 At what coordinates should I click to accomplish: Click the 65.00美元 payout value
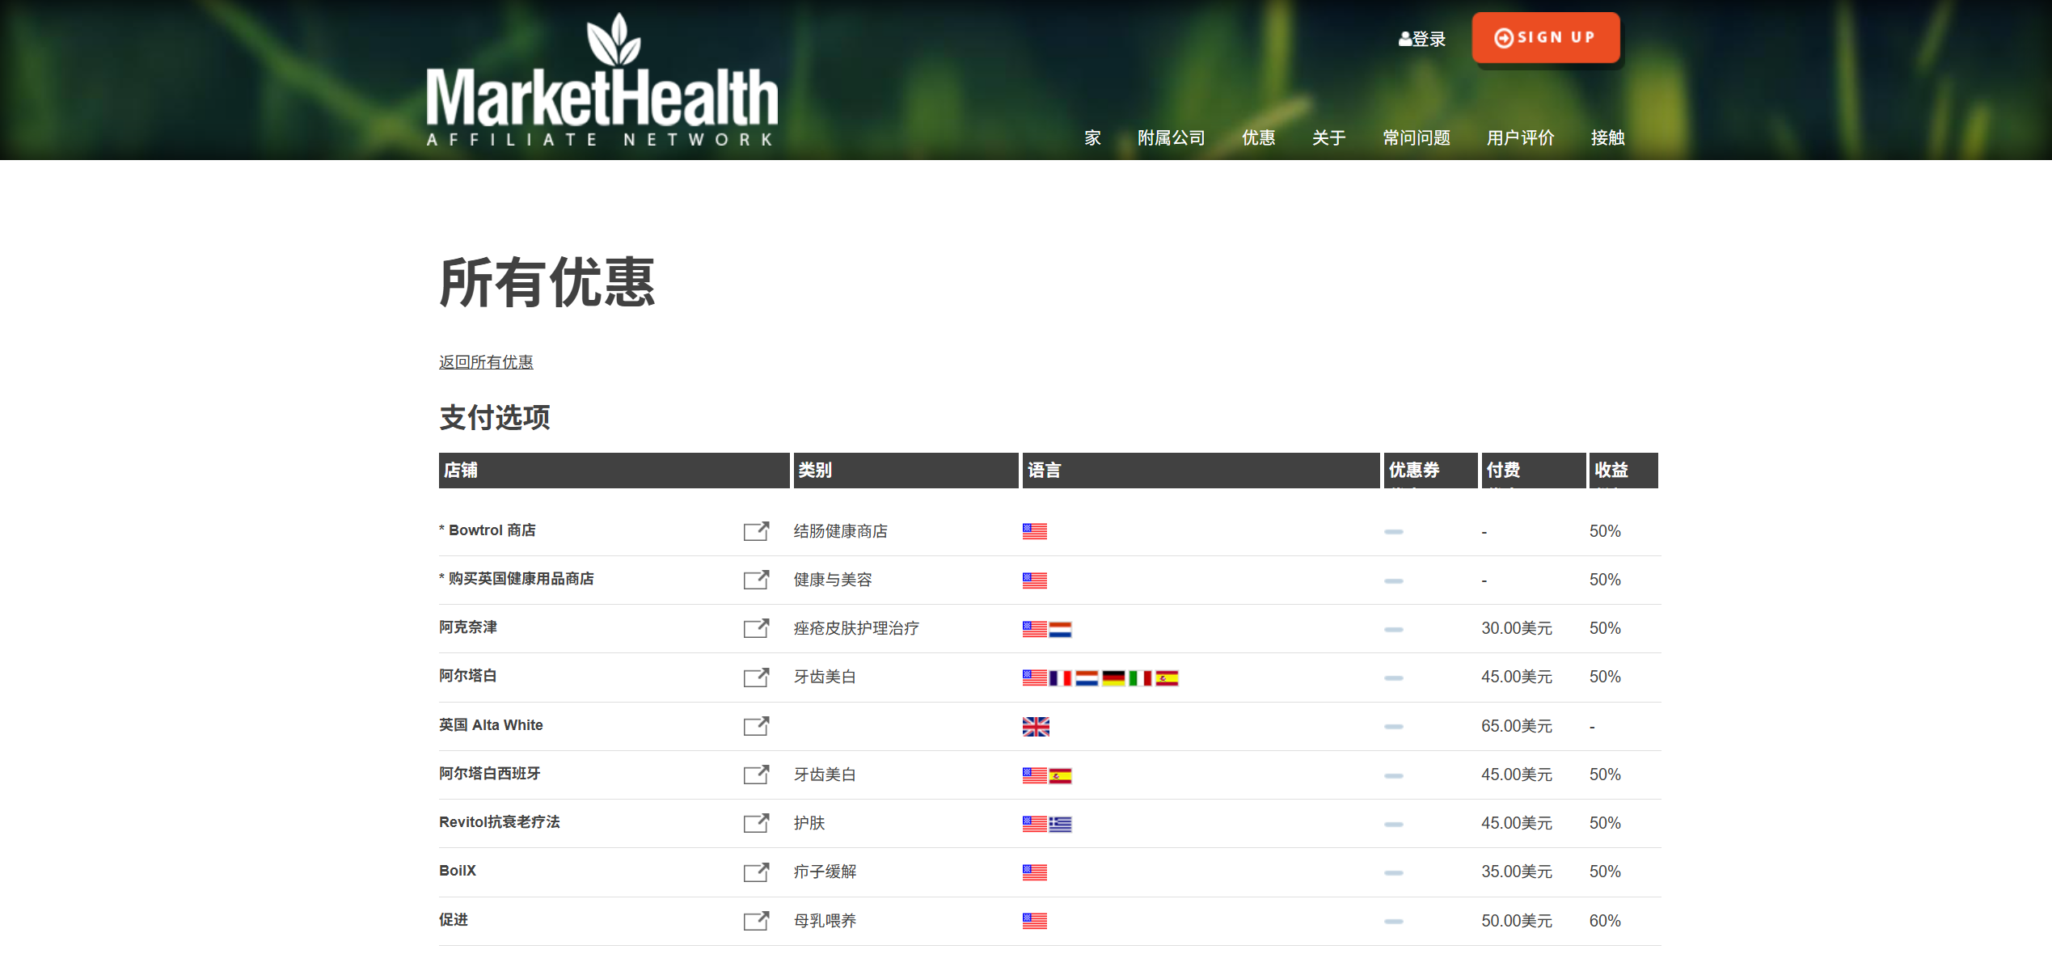click(1517, 726)
